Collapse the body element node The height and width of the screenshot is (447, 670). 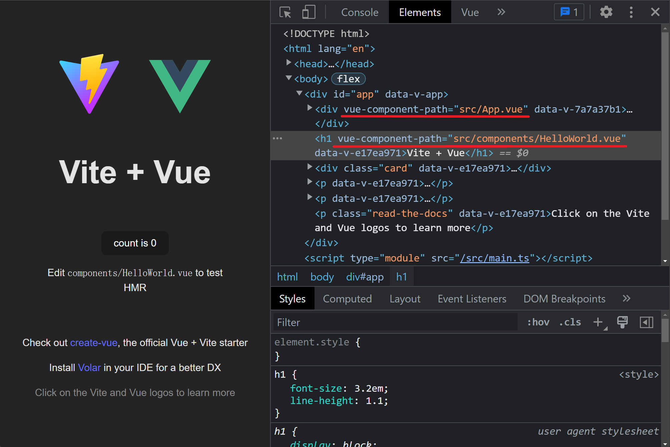click(289, 78)
